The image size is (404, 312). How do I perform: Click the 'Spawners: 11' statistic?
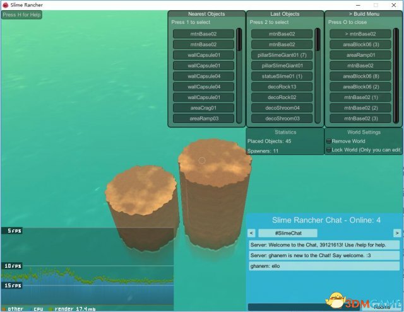(263, 151)
